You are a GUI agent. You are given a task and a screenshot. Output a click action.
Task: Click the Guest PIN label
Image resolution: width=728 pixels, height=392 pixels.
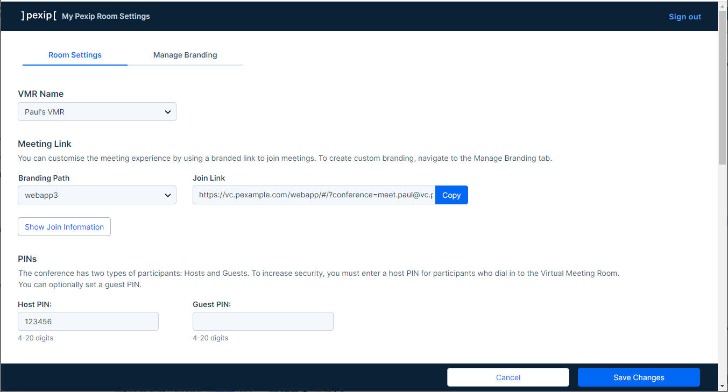coord(211,304)
